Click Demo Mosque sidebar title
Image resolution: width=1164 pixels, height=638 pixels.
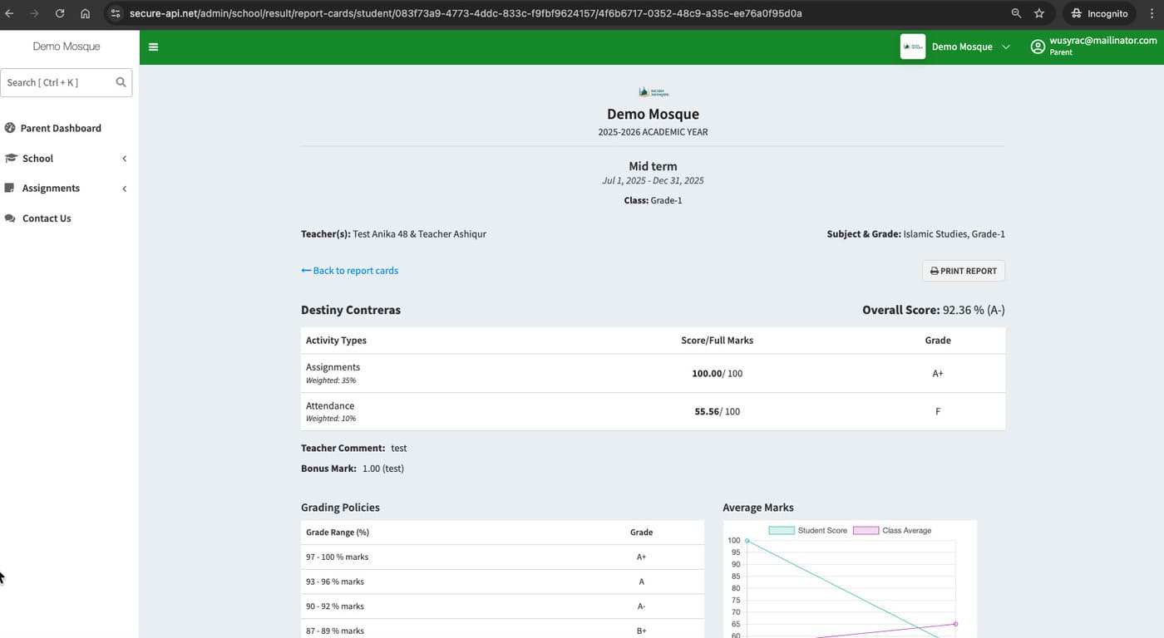tap(67, 47)
